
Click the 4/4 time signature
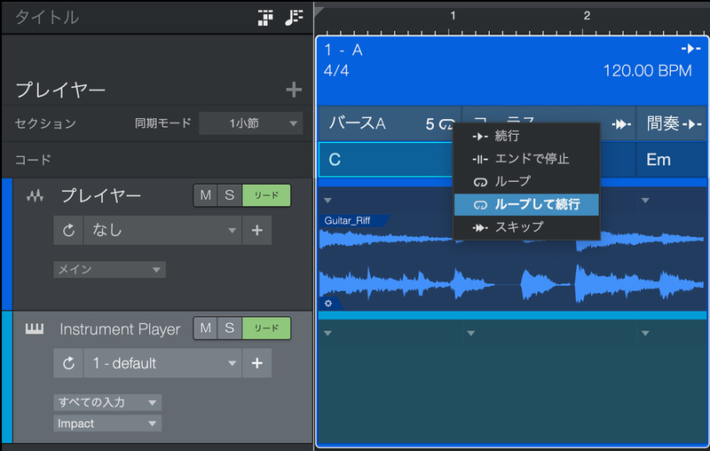click(336, 71)
